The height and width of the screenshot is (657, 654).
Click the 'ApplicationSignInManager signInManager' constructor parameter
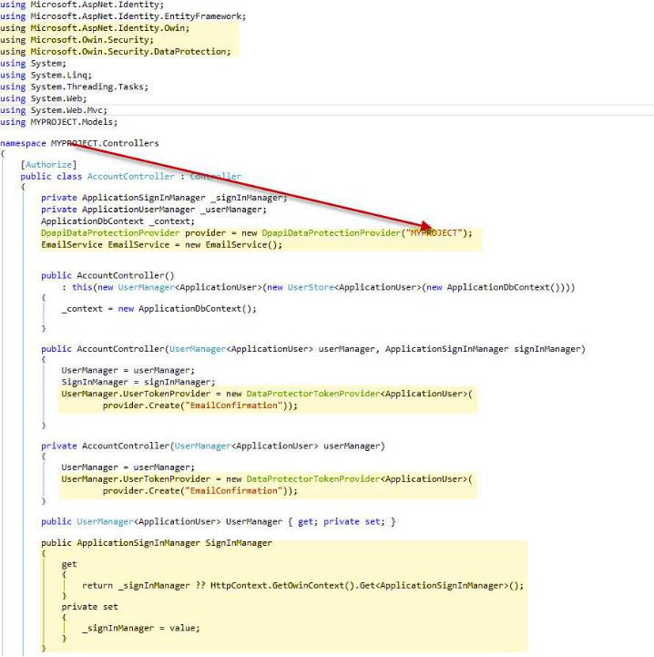483,349
